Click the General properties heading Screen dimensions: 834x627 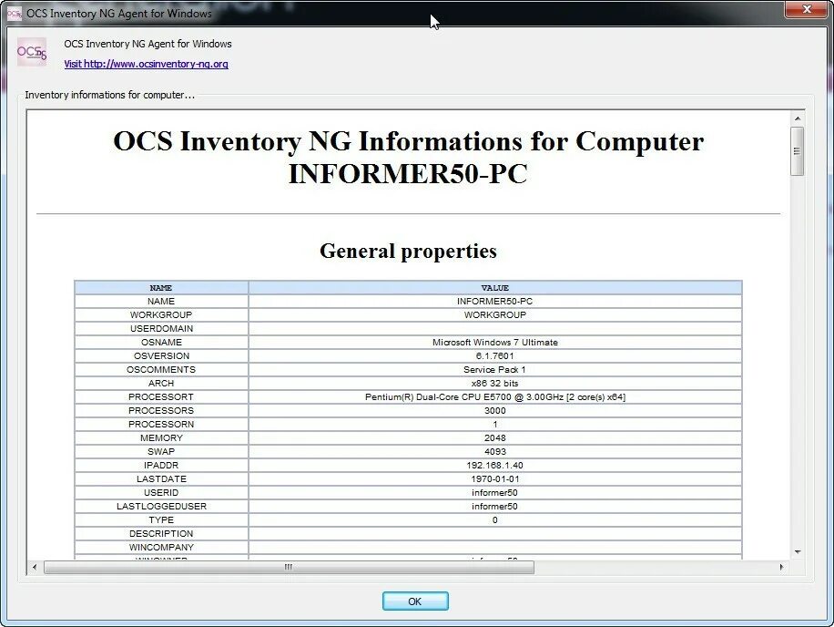coord(407,252)
